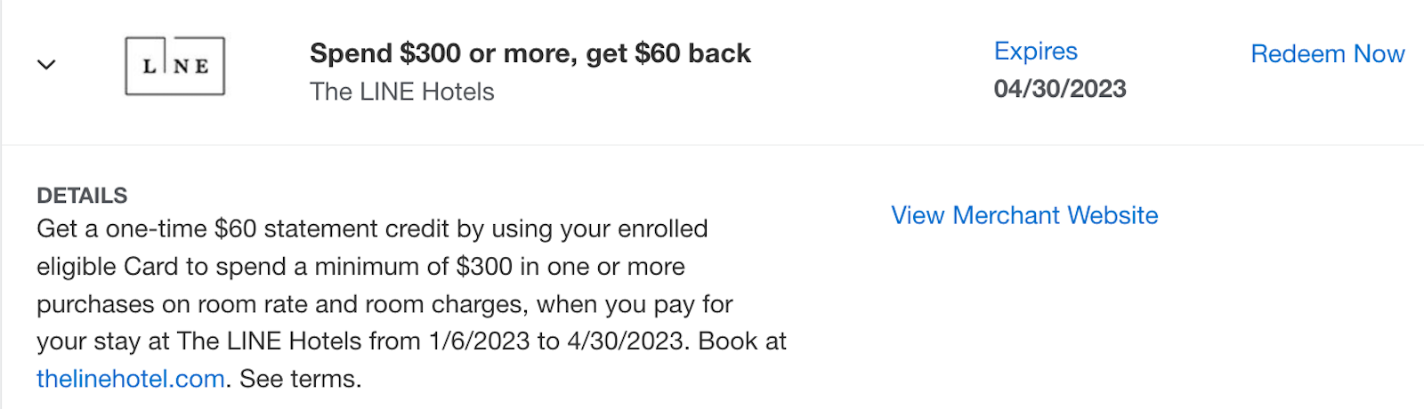The width and height of the screenshot is (1424, 409).
Task: Click the 04/30/2023 expiration date
Action: (x=1060, y=89)
